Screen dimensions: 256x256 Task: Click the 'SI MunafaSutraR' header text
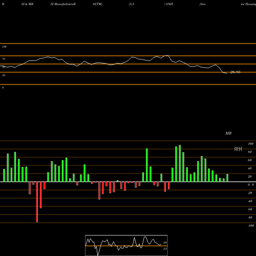63,4
